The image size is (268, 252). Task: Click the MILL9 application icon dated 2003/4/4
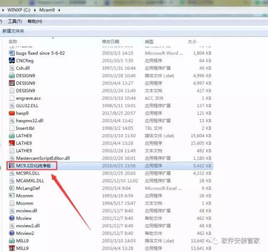point(12,248)
